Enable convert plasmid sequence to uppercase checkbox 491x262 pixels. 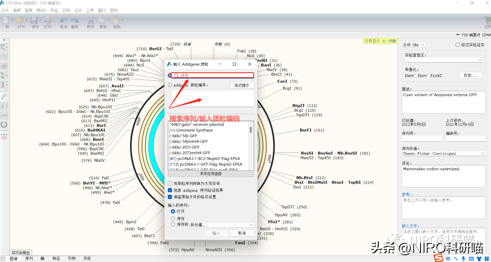[x=170, y=183]
